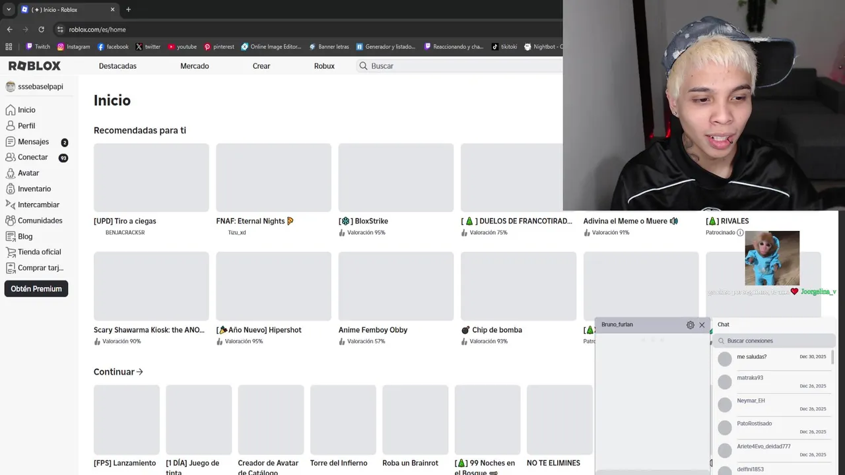Open Inventario in the sidebar
The height and width of the screenshot is (475, 845).
pyautogui.click(x=34, y=189)
